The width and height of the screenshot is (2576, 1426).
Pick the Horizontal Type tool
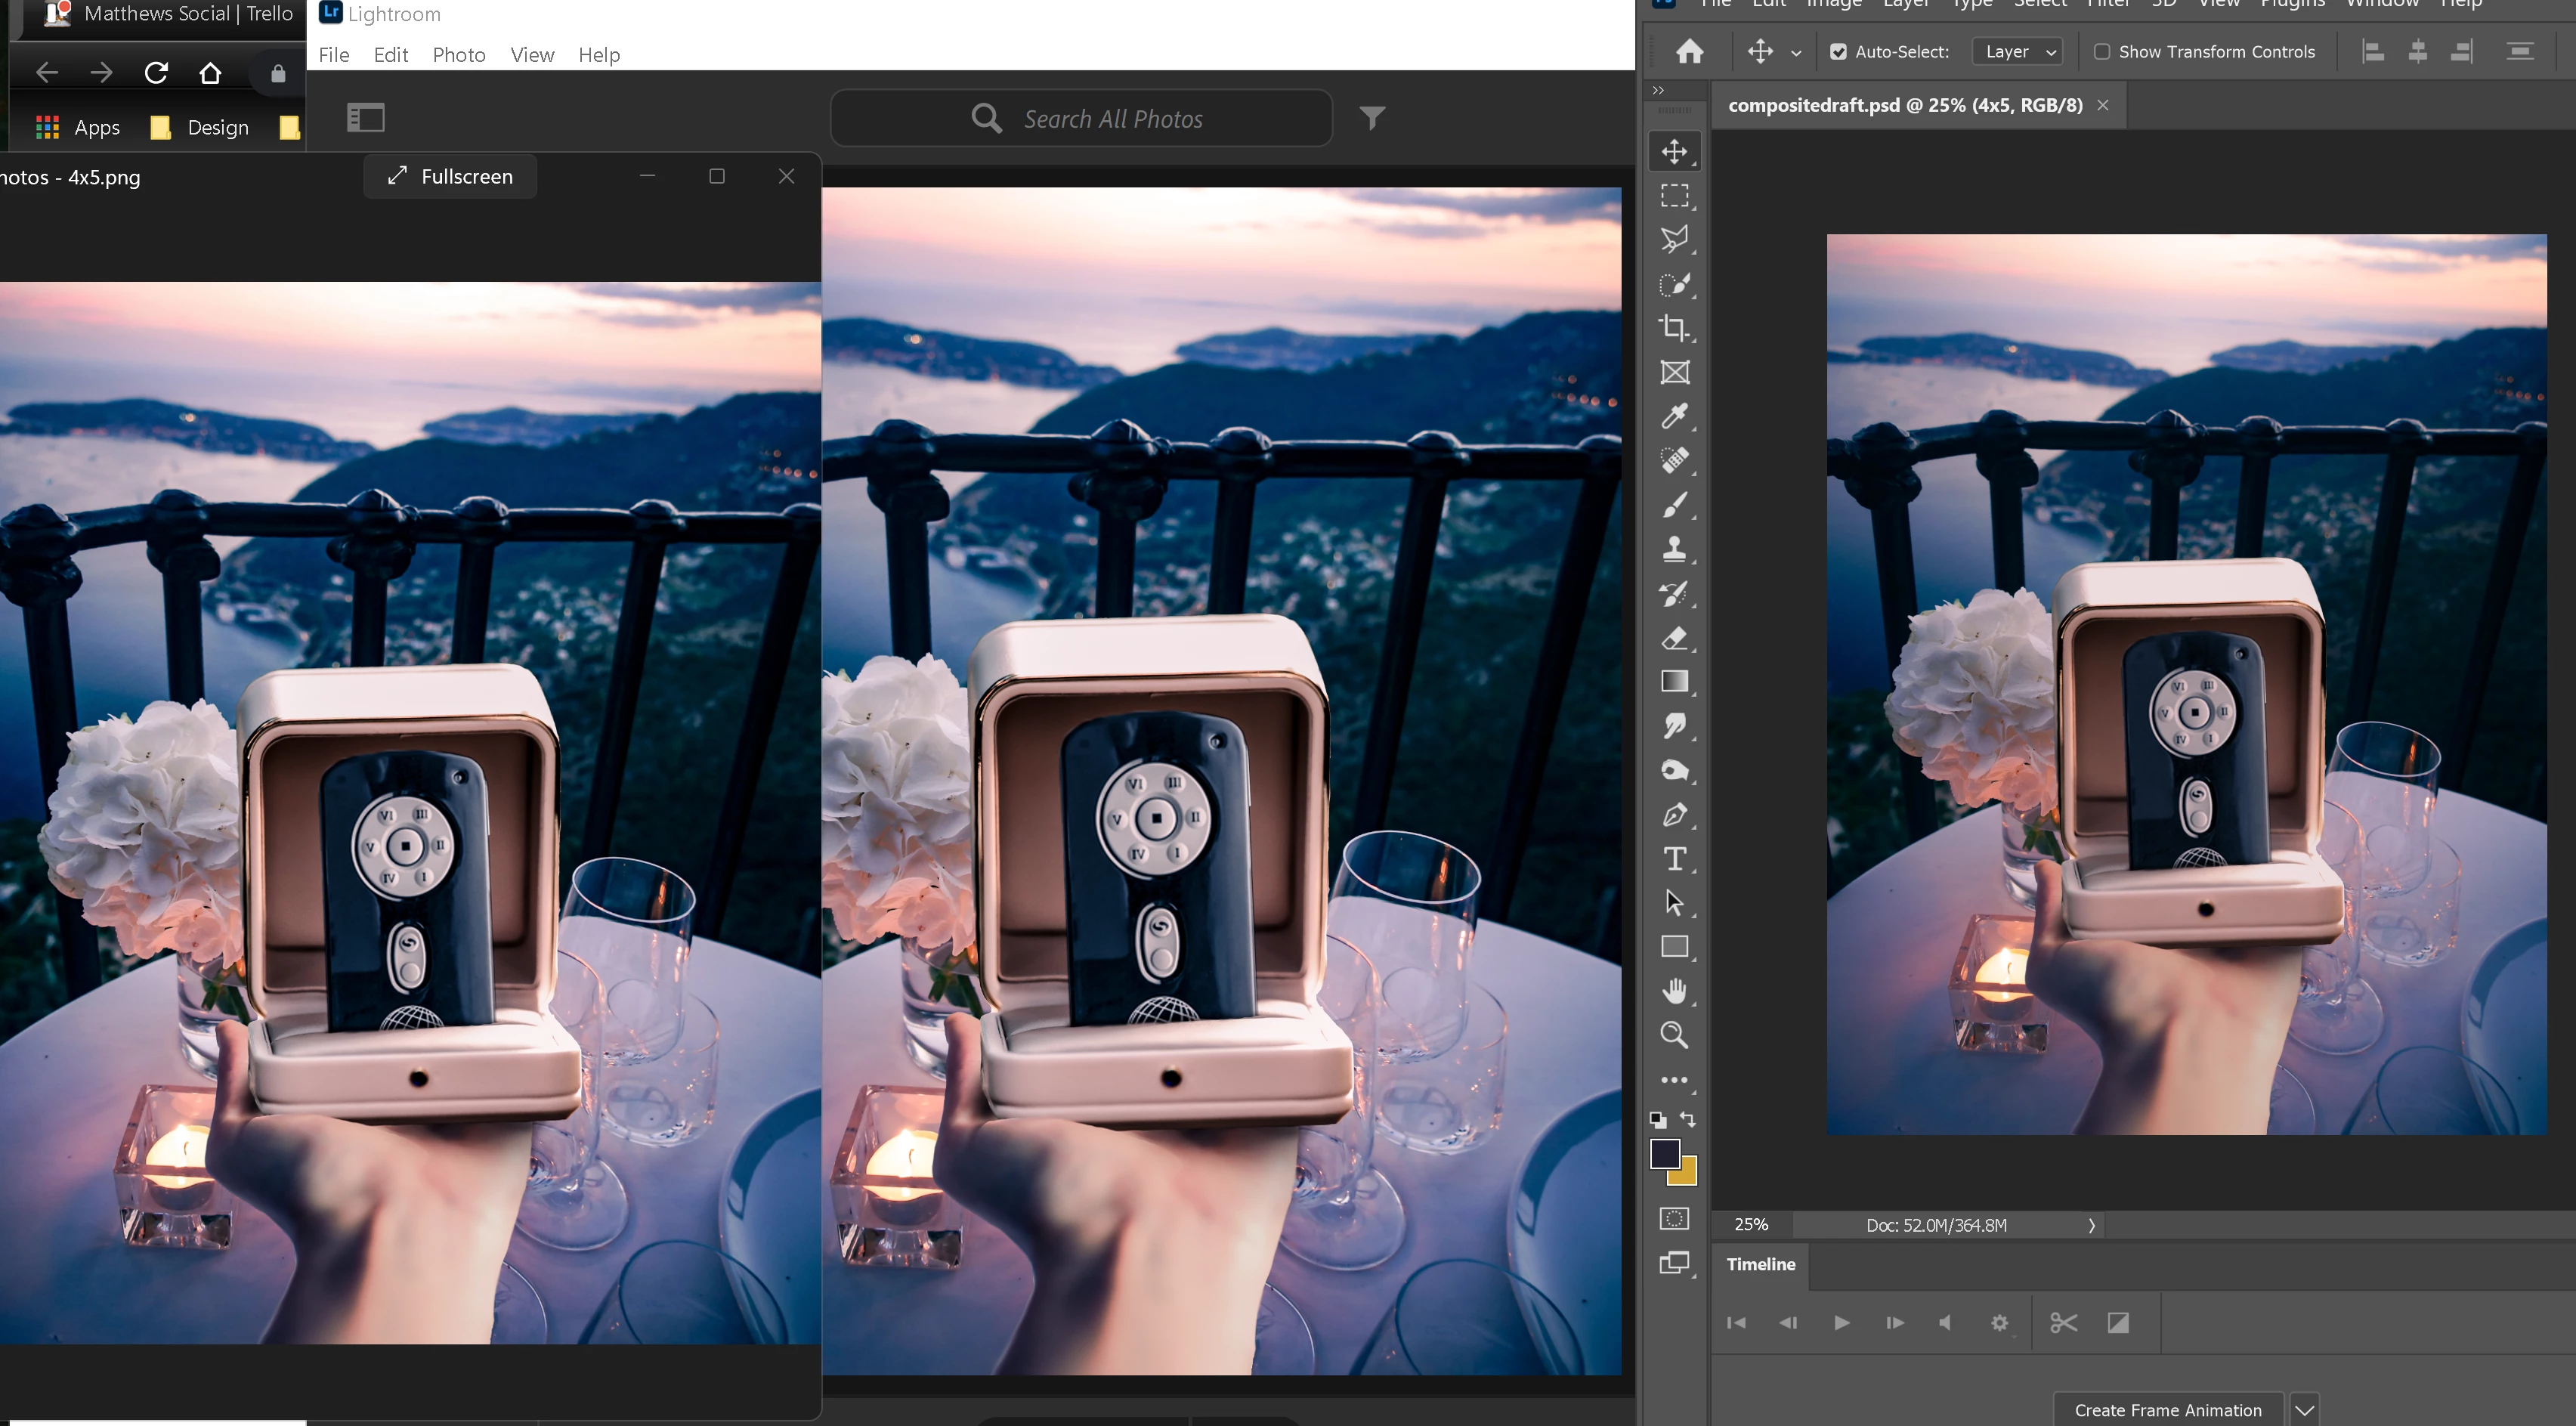pos(1674,859)
